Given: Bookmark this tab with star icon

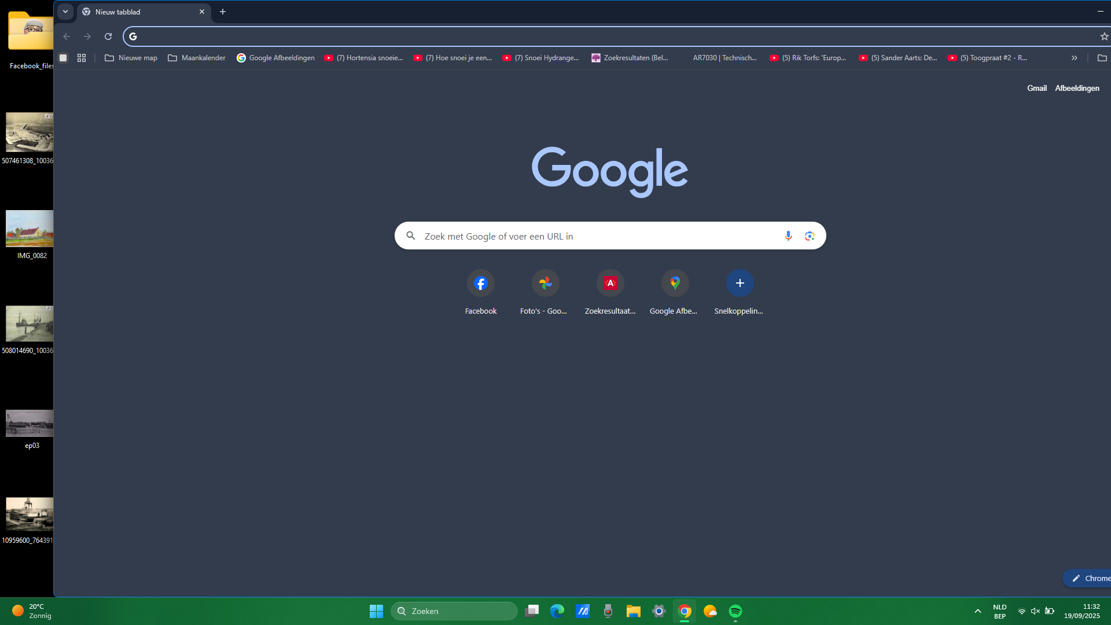Looking at the screenshot, I should [x=1104, y=36].
